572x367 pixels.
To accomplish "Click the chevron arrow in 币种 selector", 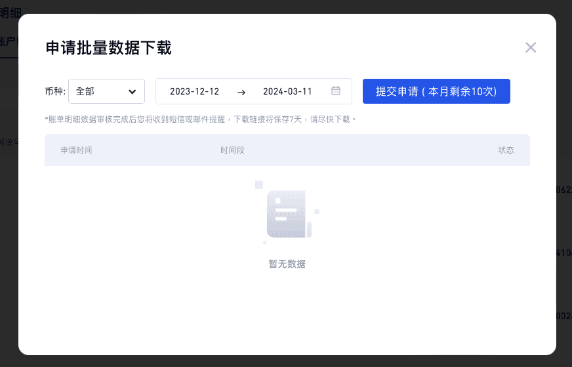I will click(133, 91).
